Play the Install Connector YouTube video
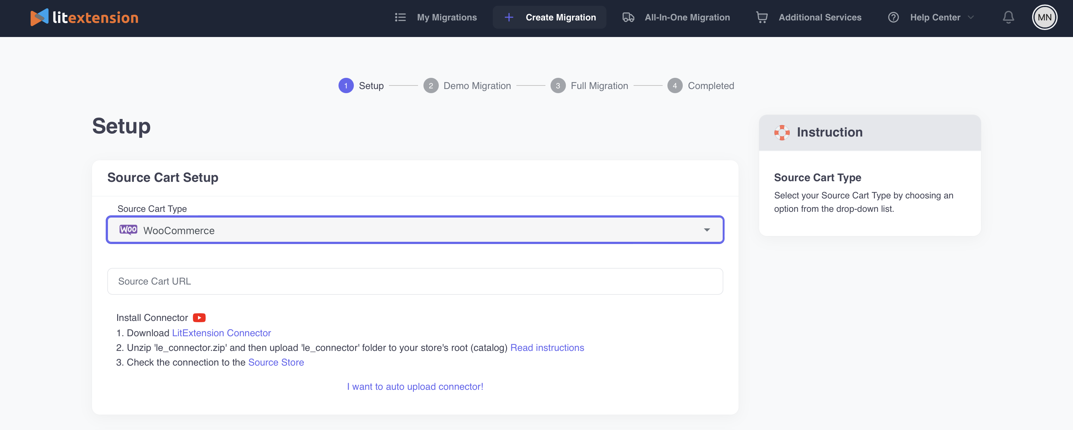Viewport: 1073px width, 430px height. [x=199, y=318]
